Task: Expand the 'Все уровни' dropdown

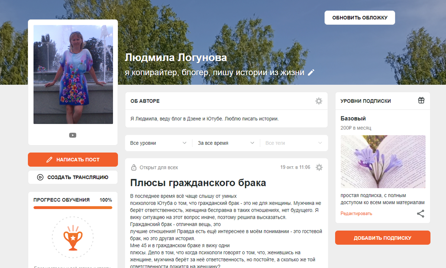Action: (158, 143)
